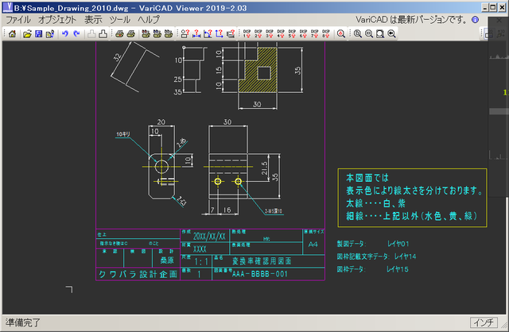Click the home icon in the toolbar
This screenshot has width=509, height=332.
(13, 33)
